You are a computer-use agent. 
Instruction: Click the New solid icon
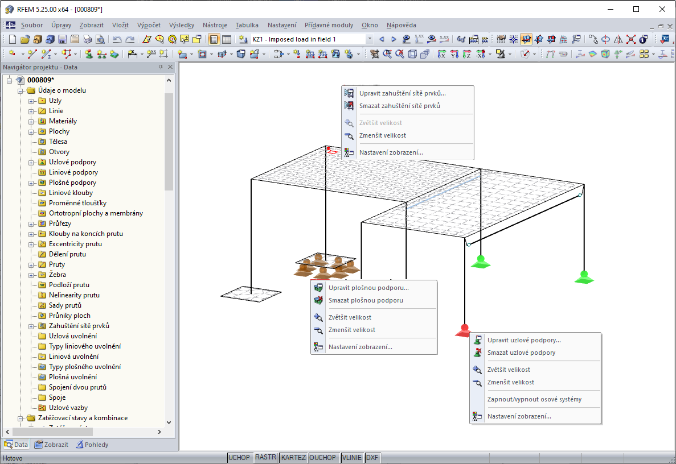pyautogui.click(x=241, y=54)
